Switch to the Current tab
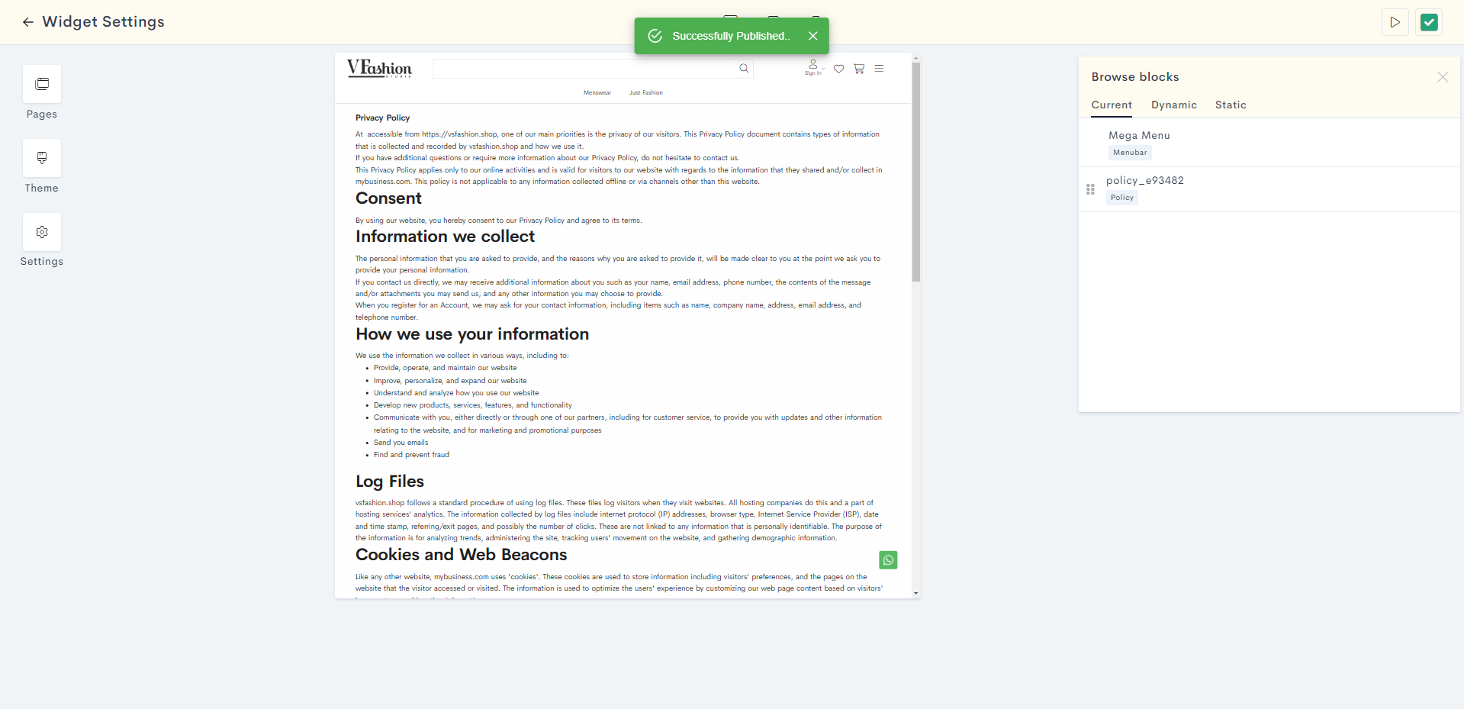 pos(1112,105)
